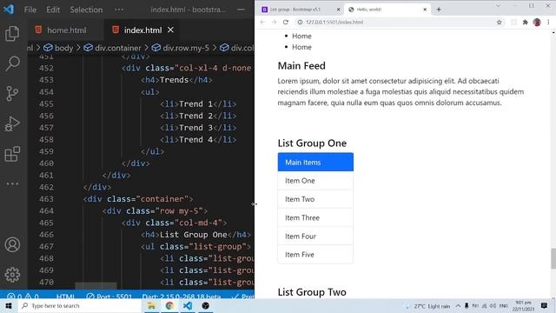
Task: Click the Main Items active list item
Action: [315, 163]
